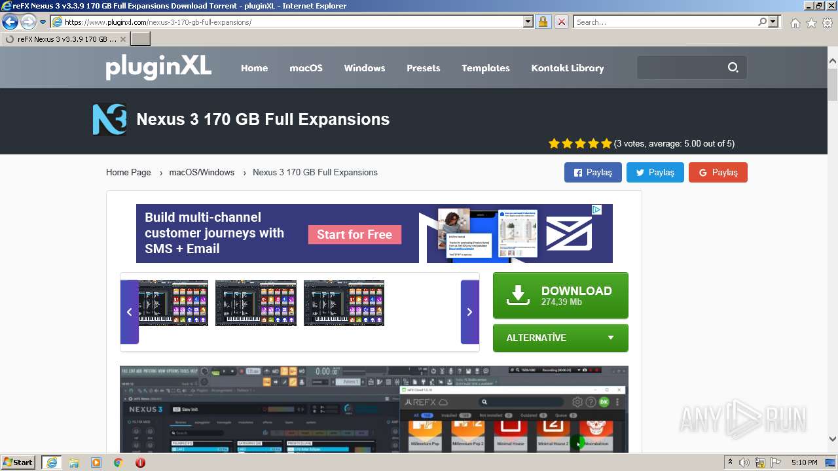Click the page scrollbar up arrow

[x=832, y=61]
